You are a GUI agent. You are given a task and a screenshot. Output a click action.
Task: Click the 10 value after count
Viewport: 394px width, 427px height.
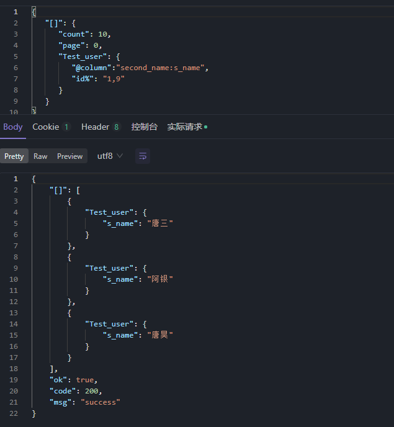(x=102, y=34)
